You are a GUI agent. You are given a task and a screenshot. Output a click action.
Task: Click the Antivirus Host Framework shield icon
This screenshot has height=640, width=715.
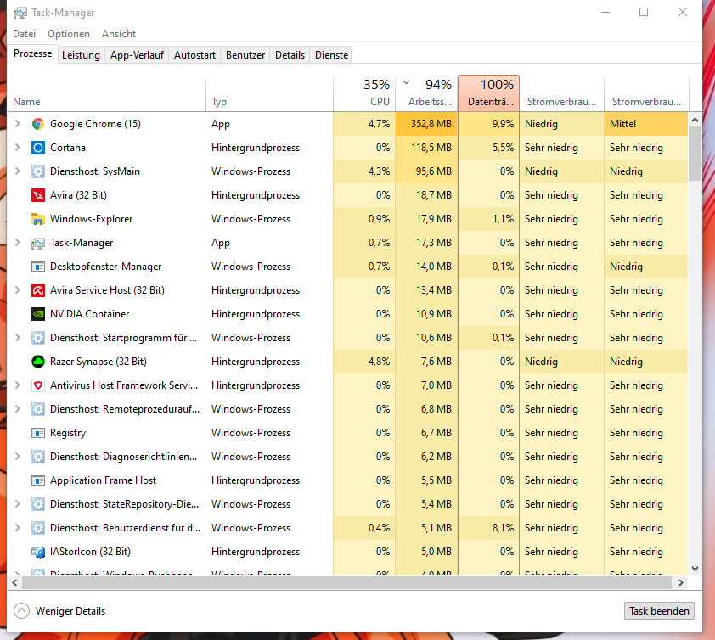38,385
